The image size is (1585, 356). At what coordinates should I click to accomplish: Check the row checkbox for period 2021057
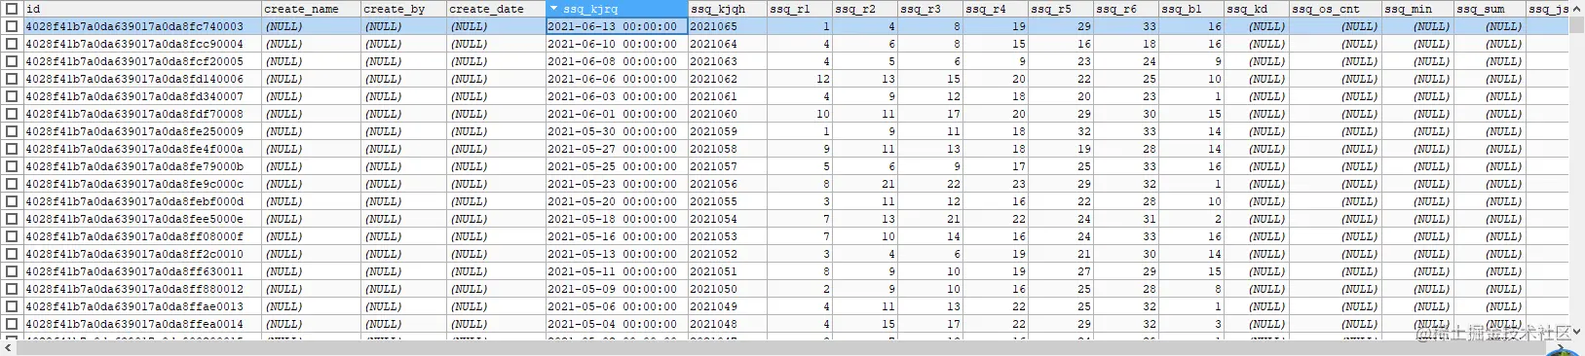pos(12,166)
